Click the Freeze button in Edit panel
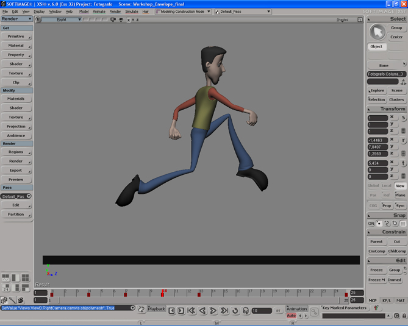 click(376, 270)
